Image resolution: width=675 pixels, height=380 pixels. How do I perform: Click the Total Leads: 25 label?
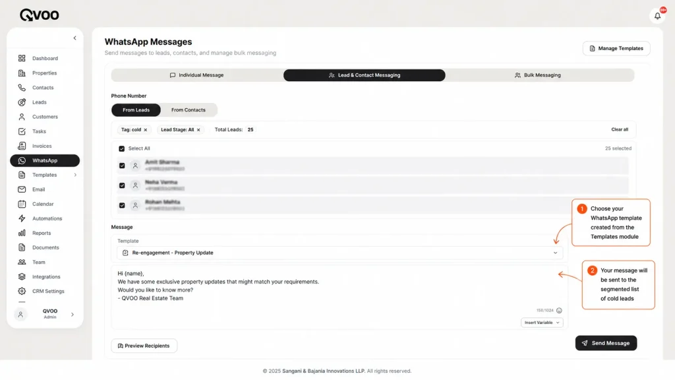[x=234, y=130]
